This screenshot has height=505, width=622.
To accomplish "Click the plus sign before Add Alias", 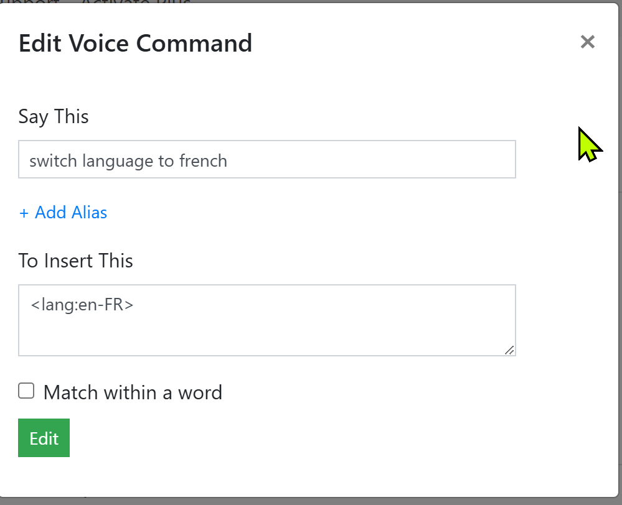I will point(24,213).
